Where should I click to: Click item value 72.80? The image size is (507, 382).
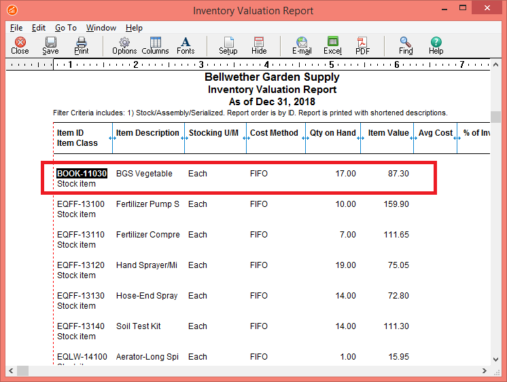398,295
